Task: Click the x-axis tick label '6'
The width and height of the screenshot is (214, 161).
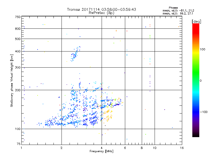Action: pos(125,148)
